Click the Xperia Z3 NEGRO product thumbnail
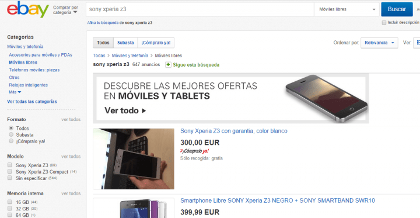This screenshot has height=218, width=420. point(134,208)
